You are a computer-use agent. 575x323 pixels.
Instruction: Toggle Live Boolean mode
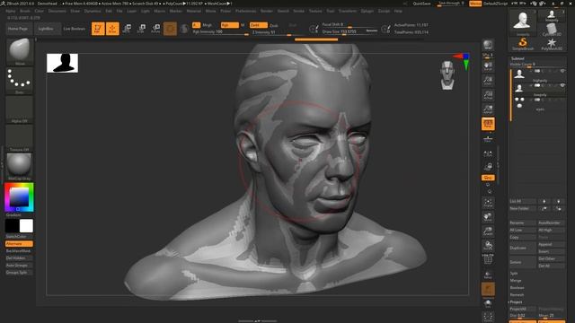pos(75,29)
